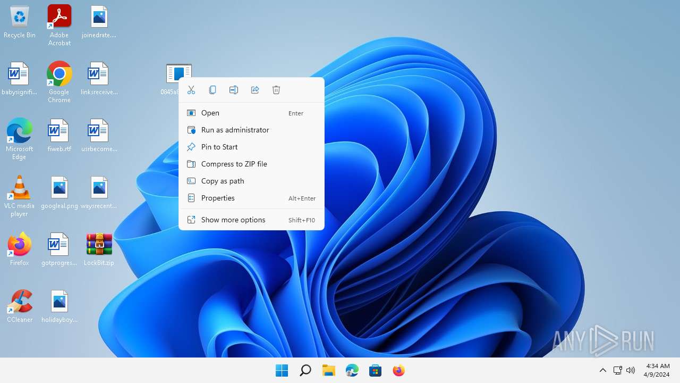The height and width of the screenshot is (383, 680).
Task: Select the LockBit.zip archive
Action: coord(99,250)
